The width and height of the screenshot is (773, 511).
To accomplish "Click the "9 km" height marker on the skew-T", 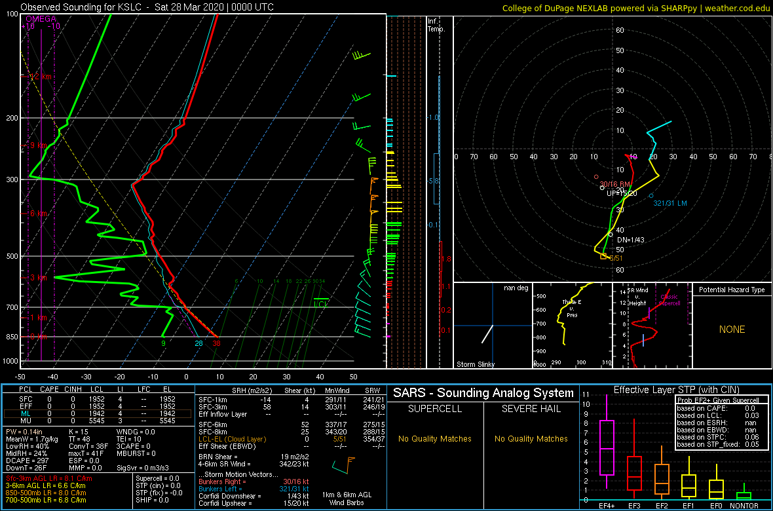I will click(x=39, y=145).
